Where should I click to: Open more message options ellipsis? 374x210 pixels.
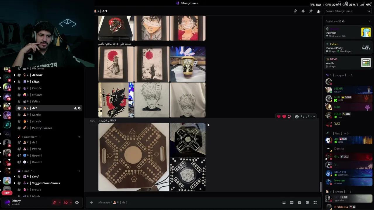313,117
